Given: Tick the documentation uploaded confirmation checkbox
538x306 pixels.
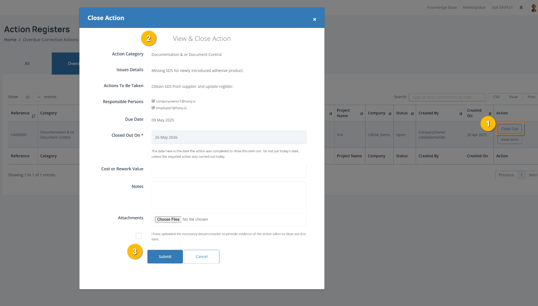Looking at the screenshot, I should tap(139, 236).
